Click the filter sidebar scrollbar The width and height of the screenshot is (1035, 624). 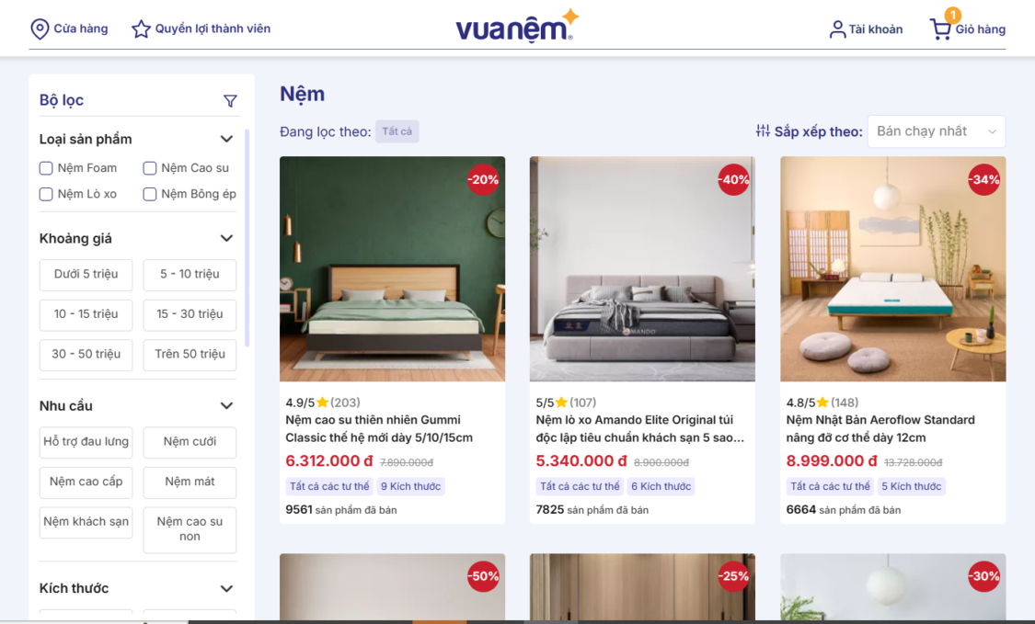pyautogui.click(x=247, y=237)
